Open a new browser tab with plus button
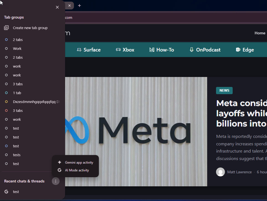267x201 pixels. click(79, 6)
